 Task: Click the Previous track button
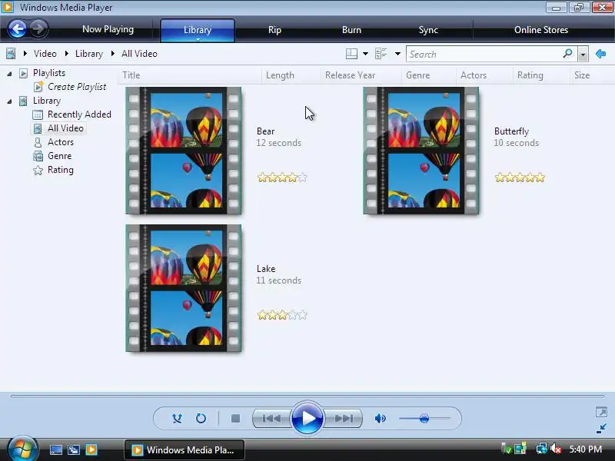271,419
